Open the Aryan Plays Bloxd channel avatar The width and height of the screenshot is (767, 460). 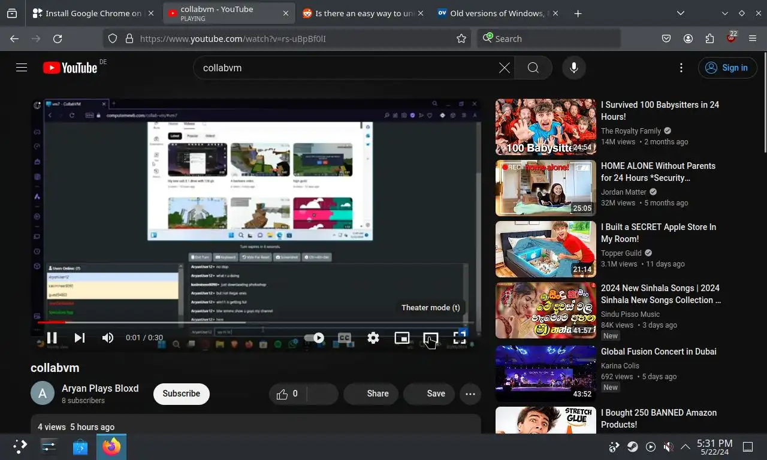tap(43, 394)
